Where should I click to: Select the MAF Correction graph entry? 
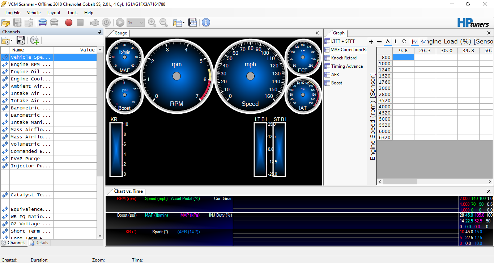[x=345, y=50]
